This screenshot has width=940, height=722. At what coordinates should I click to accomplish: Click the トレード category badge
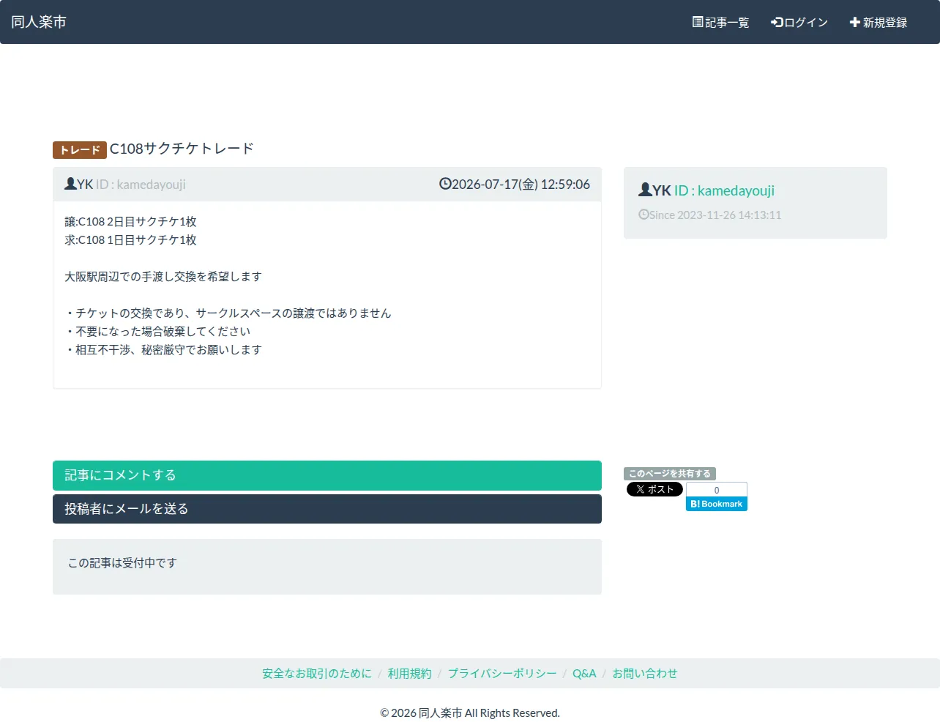point(80,150)
